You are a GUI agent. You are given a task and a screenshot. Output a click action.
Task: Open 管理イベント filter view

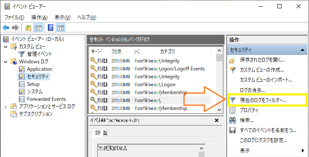point(40,54)
